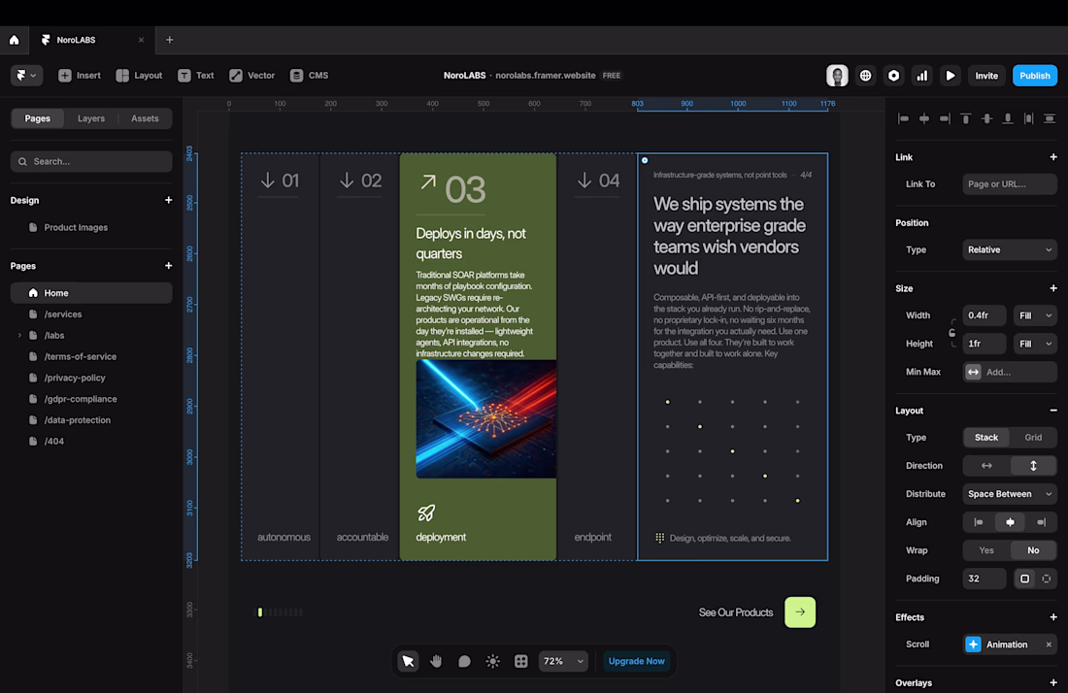
Task: Click the Search field in sidebar
Action: 91,161
